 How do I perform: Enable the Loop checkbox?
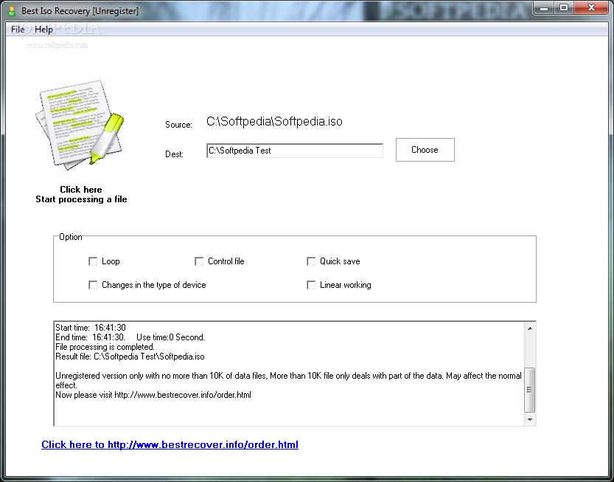[93, 261]
